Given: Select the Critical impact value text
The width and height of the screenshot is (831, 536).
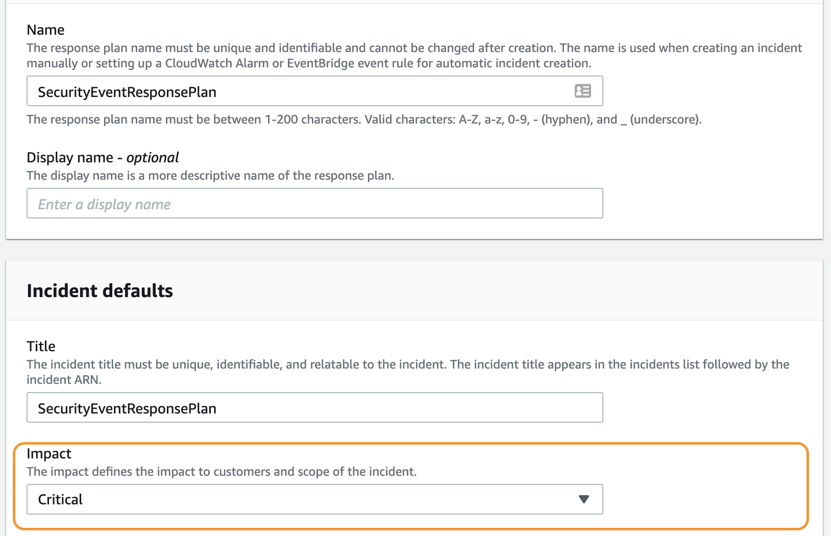Looking at the screenshot, I should (x=60, y=499).
